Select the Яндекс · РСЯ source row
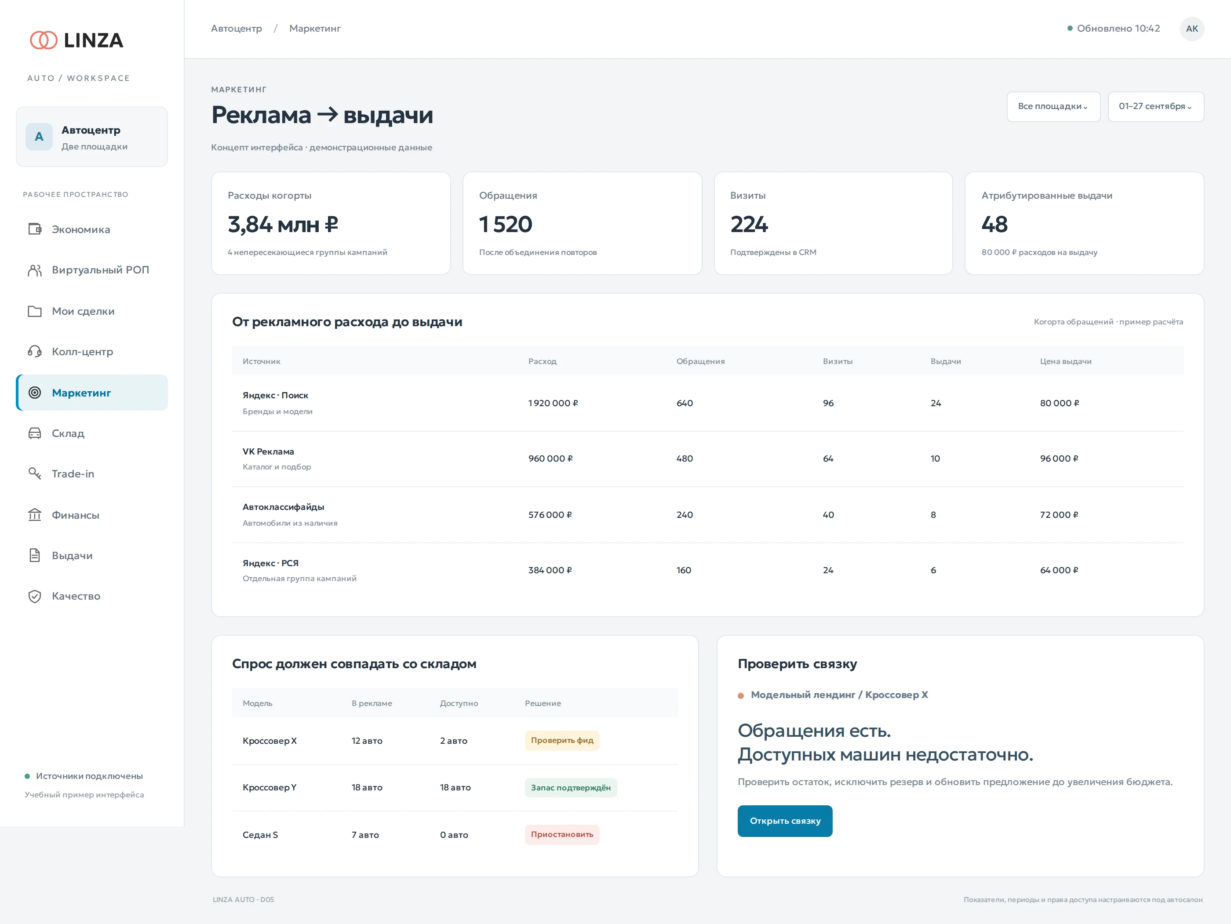1231x924 pixels. pos(707,571)
